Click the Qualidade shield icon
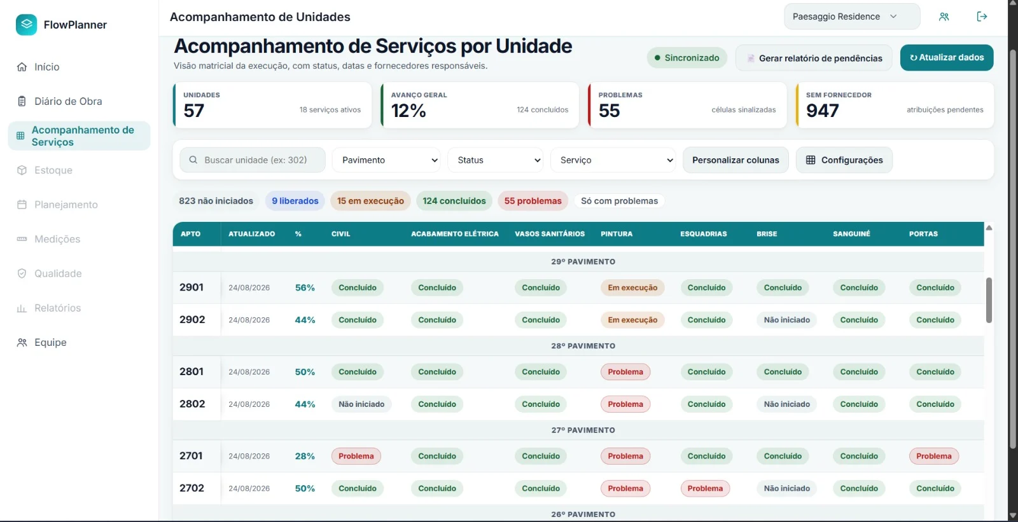 pyautogui.click(x=22, y=273)
